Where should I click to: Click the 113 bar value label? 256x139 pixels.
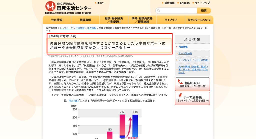[109, 129]
